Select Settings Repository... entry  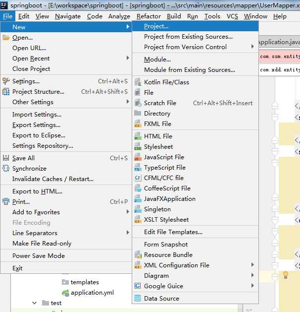click(x=66, y=146)
